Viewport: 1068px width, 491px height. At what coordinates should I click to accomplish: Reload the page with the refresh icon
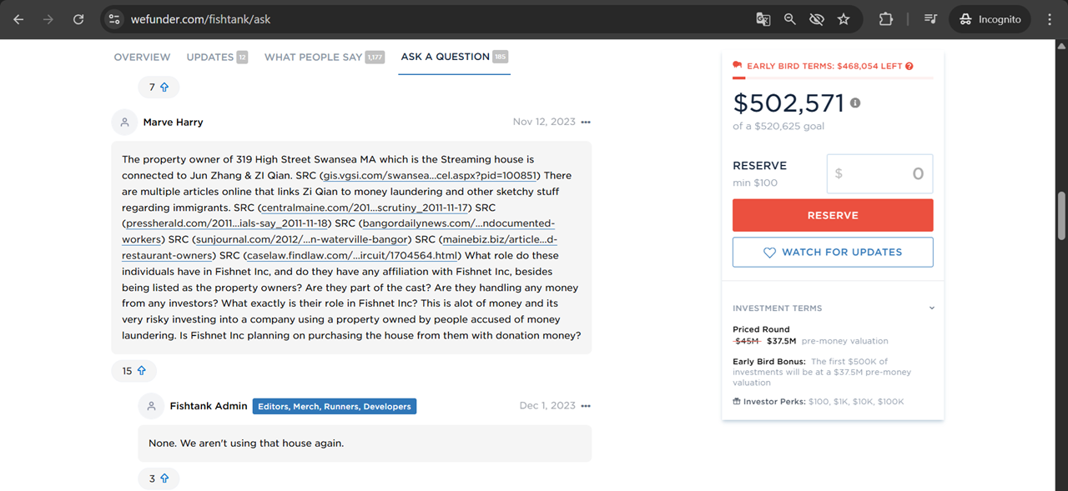click(x=78, y=19)
